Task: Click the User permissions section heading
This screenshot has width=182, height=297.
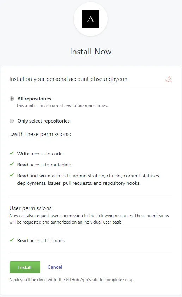Action: click(x=30, y=208)
